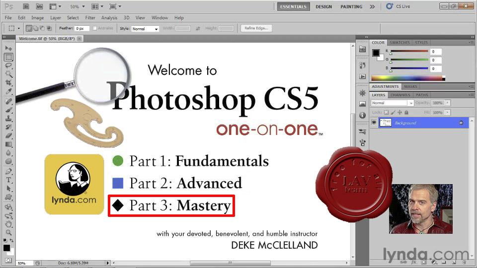Select the 3D Orbit camera tool
Screen dimensions: 477x268
point(8,216)
